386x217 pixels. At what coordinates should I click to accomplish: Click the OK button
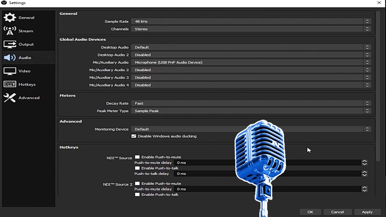[310, 212]
